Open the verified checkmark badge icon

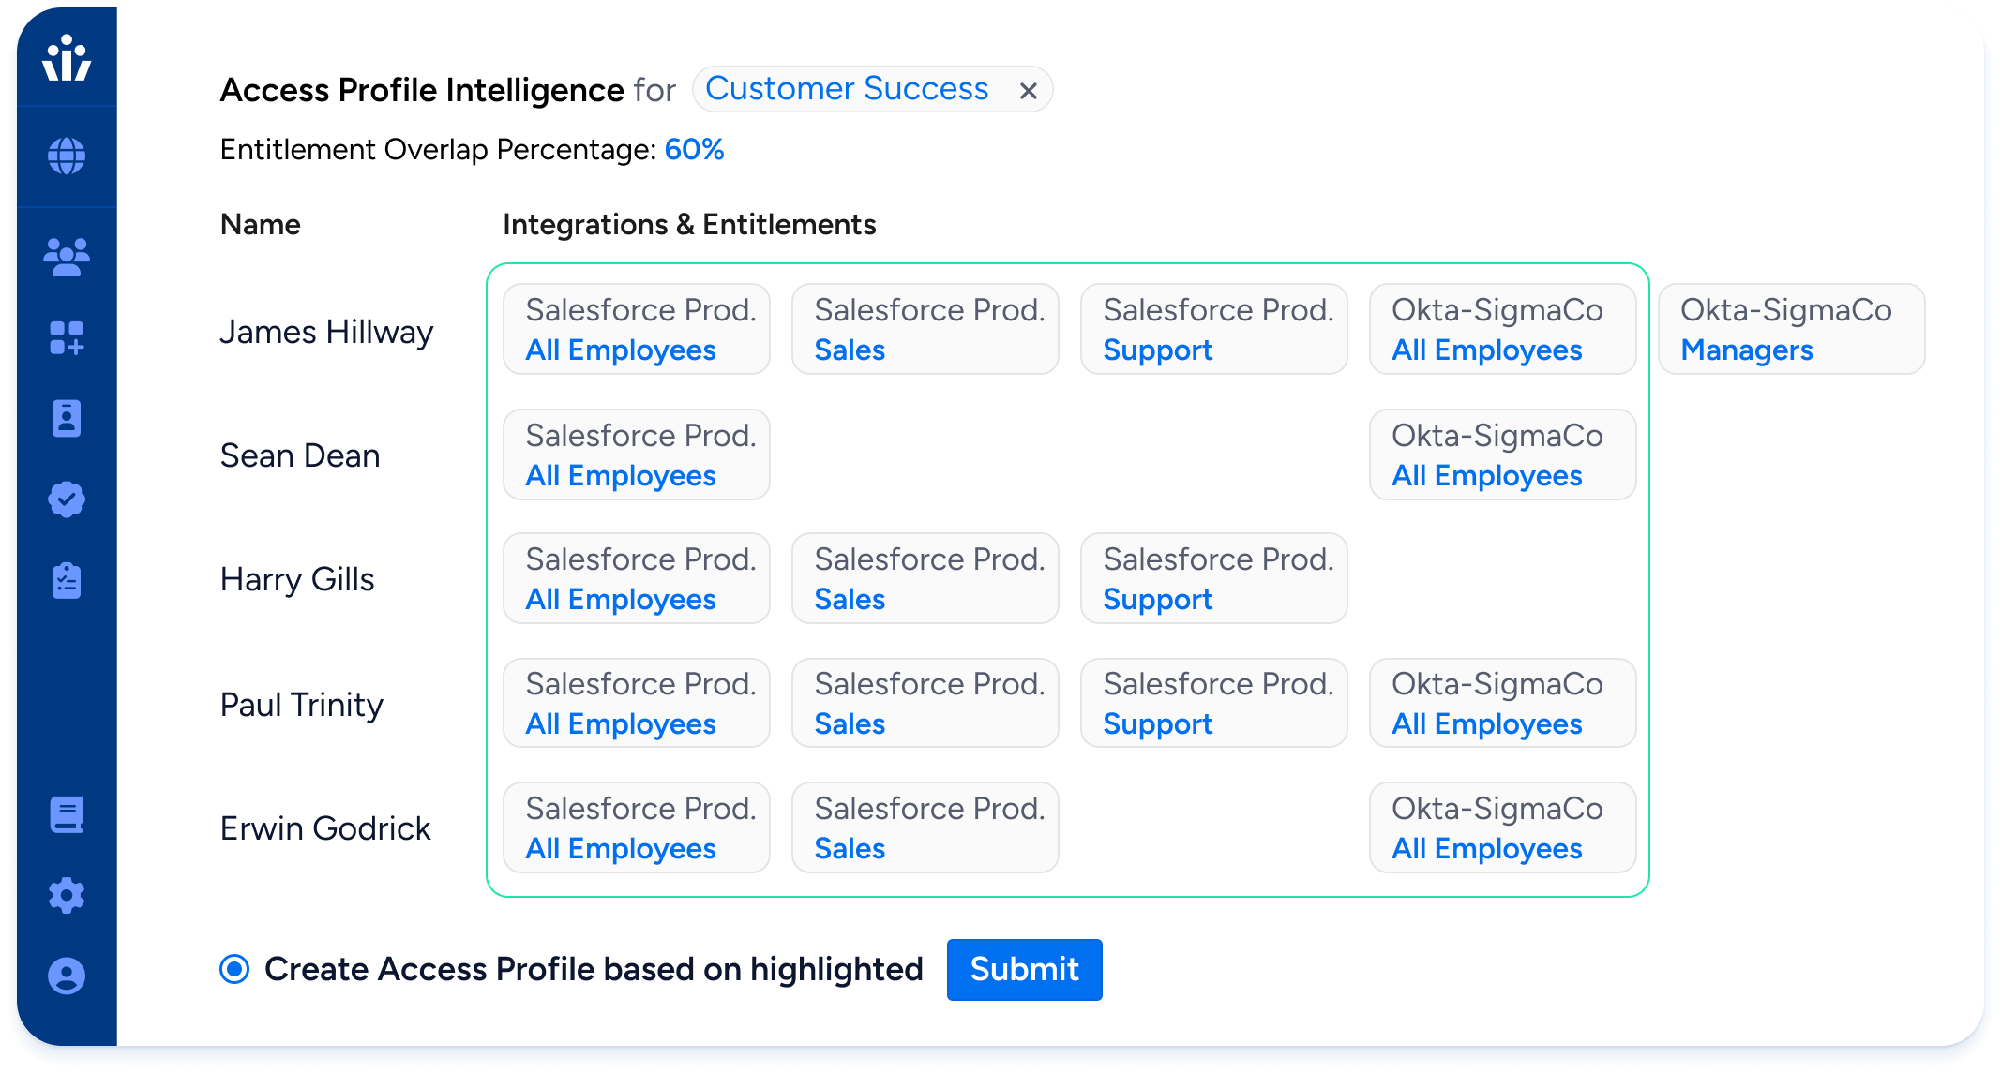67,499
